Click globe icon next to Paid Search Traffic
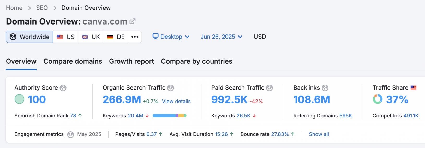This screenshot has height=148, width=425. (x=270, y=88)
